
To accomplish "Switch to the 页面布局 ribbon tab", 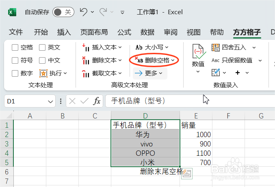I will [x=94, y=32].
